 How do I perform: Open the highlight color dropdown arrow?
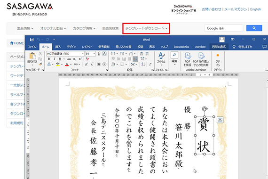62,65
